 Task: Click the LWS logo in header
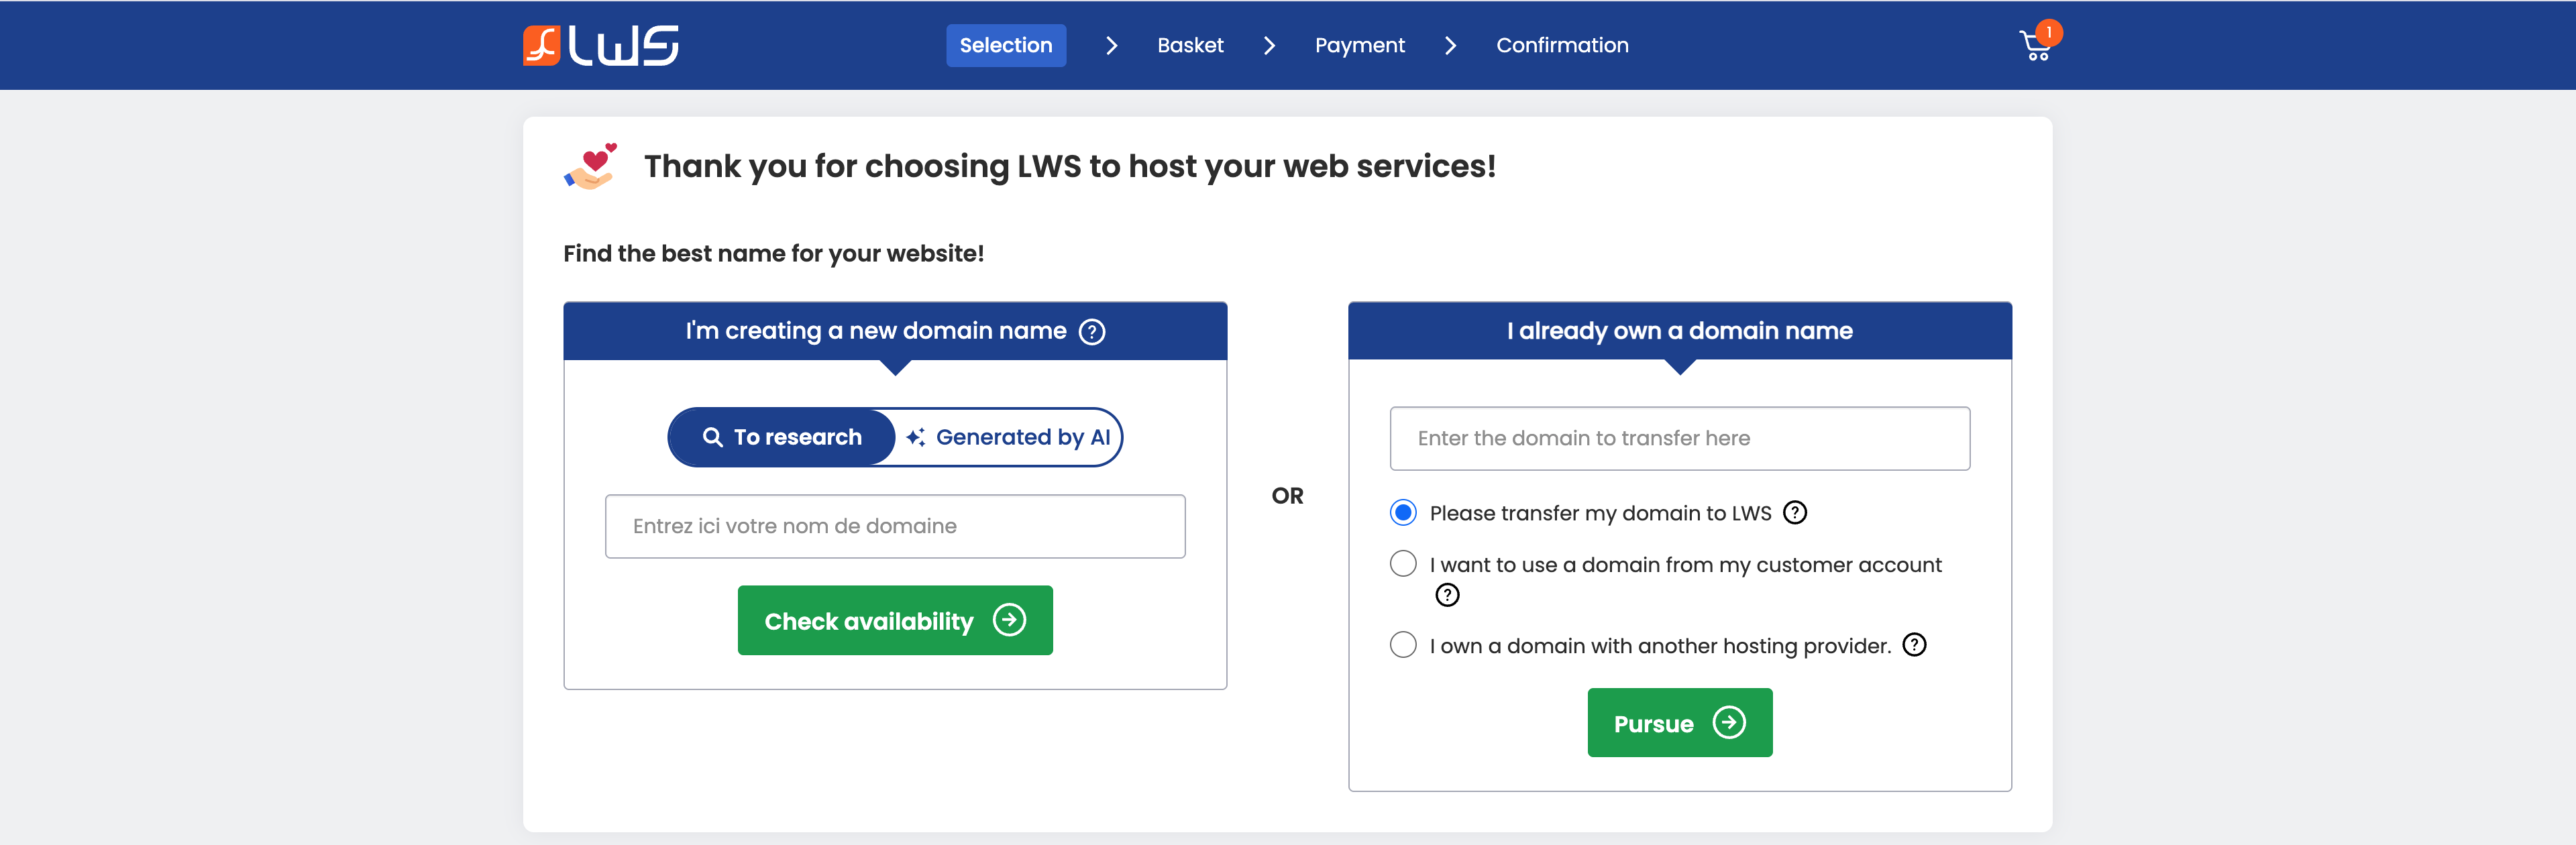tap(600, 45)
